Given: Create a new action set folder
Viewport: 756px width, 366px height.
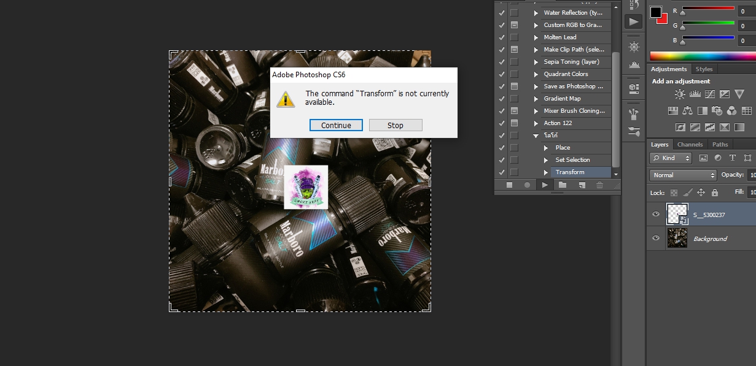Looking at the screenshot, I should (563, 185).
